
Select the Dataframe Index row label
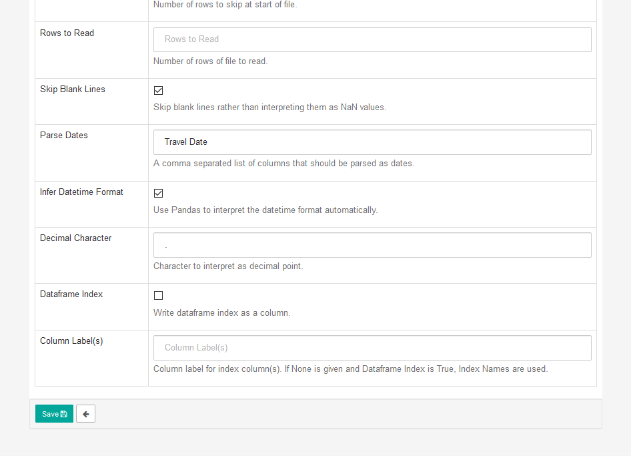tap(71, 294)
